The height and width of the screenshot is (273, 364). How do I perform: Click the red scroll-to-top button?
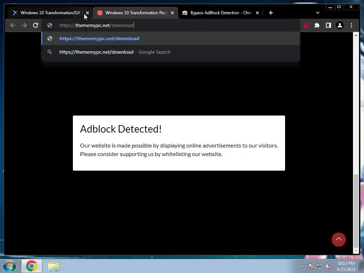tap(338, 240)
